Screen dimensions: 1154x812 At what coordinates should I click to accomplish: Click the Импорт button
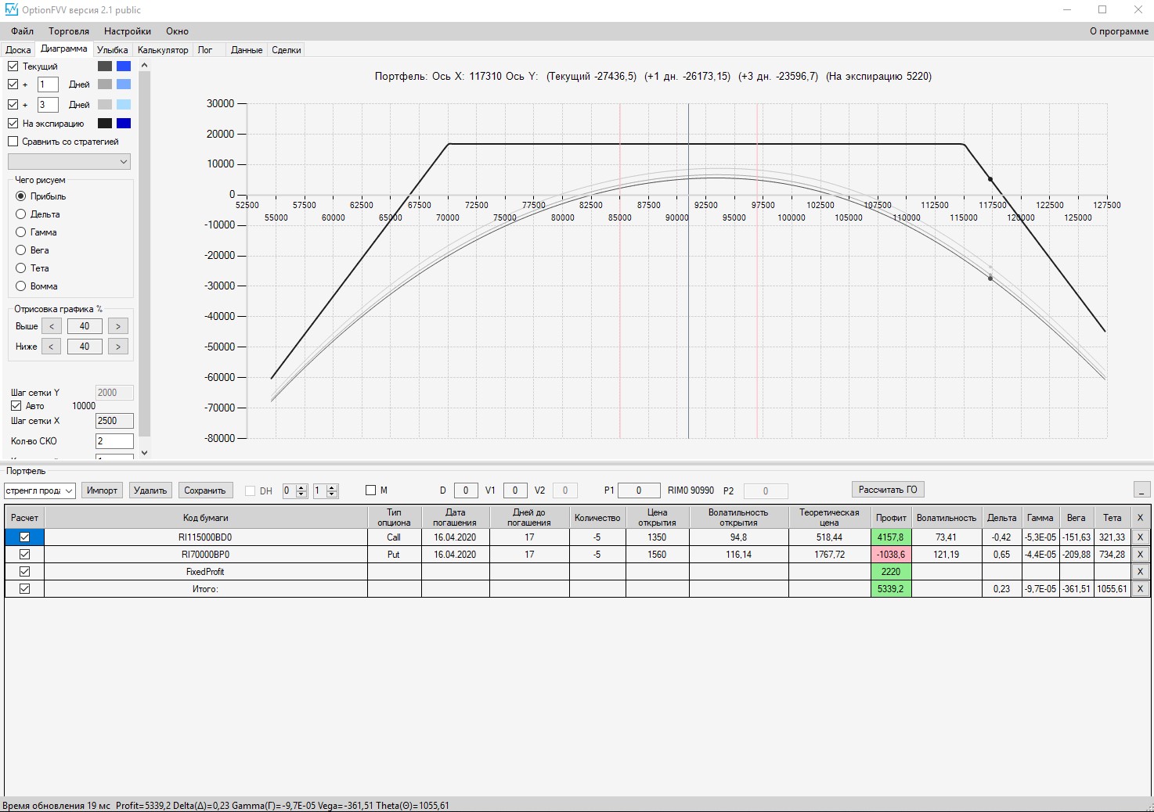click(102, 490)
